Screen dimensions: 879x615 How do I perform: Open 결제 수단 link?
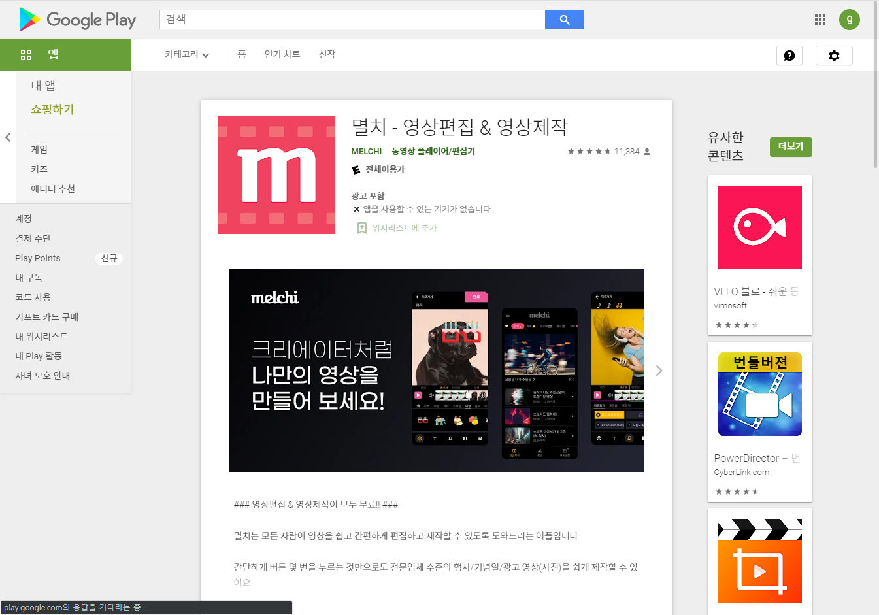33,239
